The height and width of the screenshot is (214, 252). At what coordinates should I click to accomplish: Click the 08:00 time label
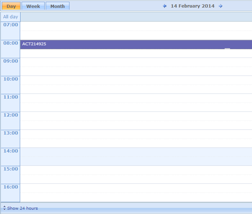(x=10, y=43)
